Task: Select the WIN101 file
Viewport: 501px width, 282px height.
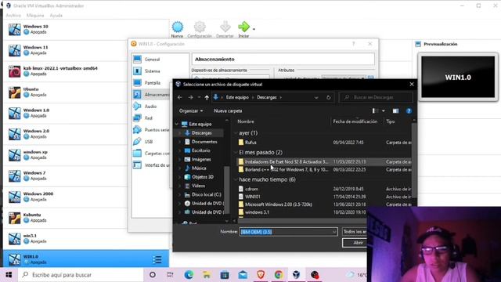Action: 252,197
